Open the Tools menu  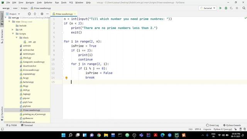coord(64,3)
